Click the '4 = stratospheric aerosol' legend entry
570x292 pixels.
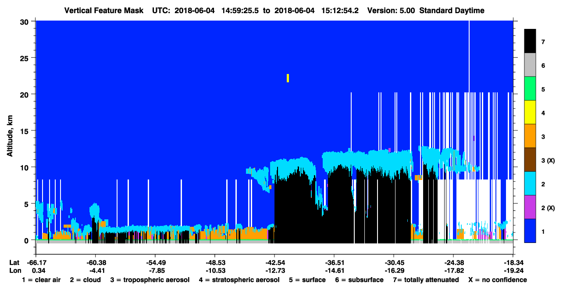(x=239, y=280)
